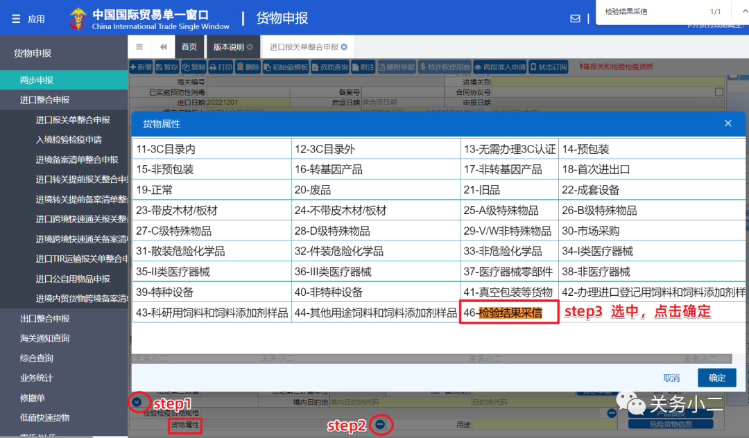Close the 进口报关单整合申报 tab using its x
Screen dimensions: 749x438
pyautogui.click(x=344, y=46)
